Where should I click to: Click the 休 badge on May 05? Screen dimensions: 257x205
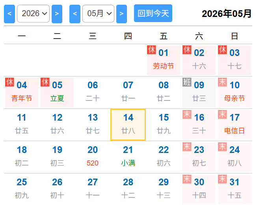coord(45,82)
